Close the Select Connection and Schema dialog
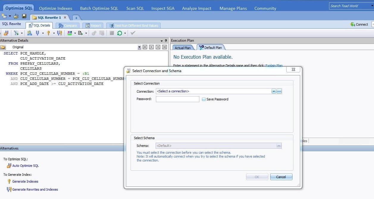The height and width of the screenshot is (199, 374). pos(293,69)
